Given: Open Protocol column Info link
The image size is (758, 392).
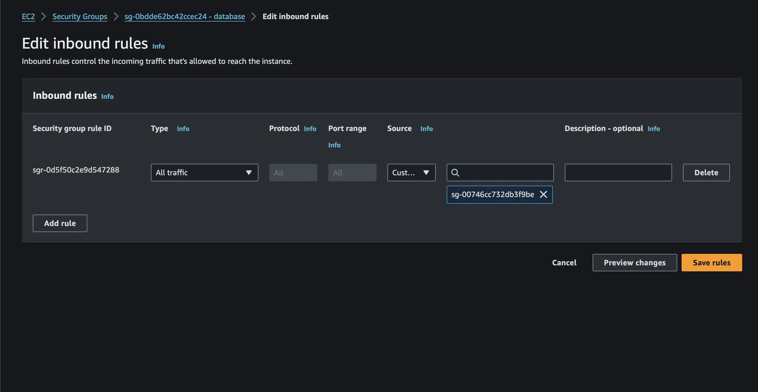Looking at the screenshot, I should (x=310, y=129).
